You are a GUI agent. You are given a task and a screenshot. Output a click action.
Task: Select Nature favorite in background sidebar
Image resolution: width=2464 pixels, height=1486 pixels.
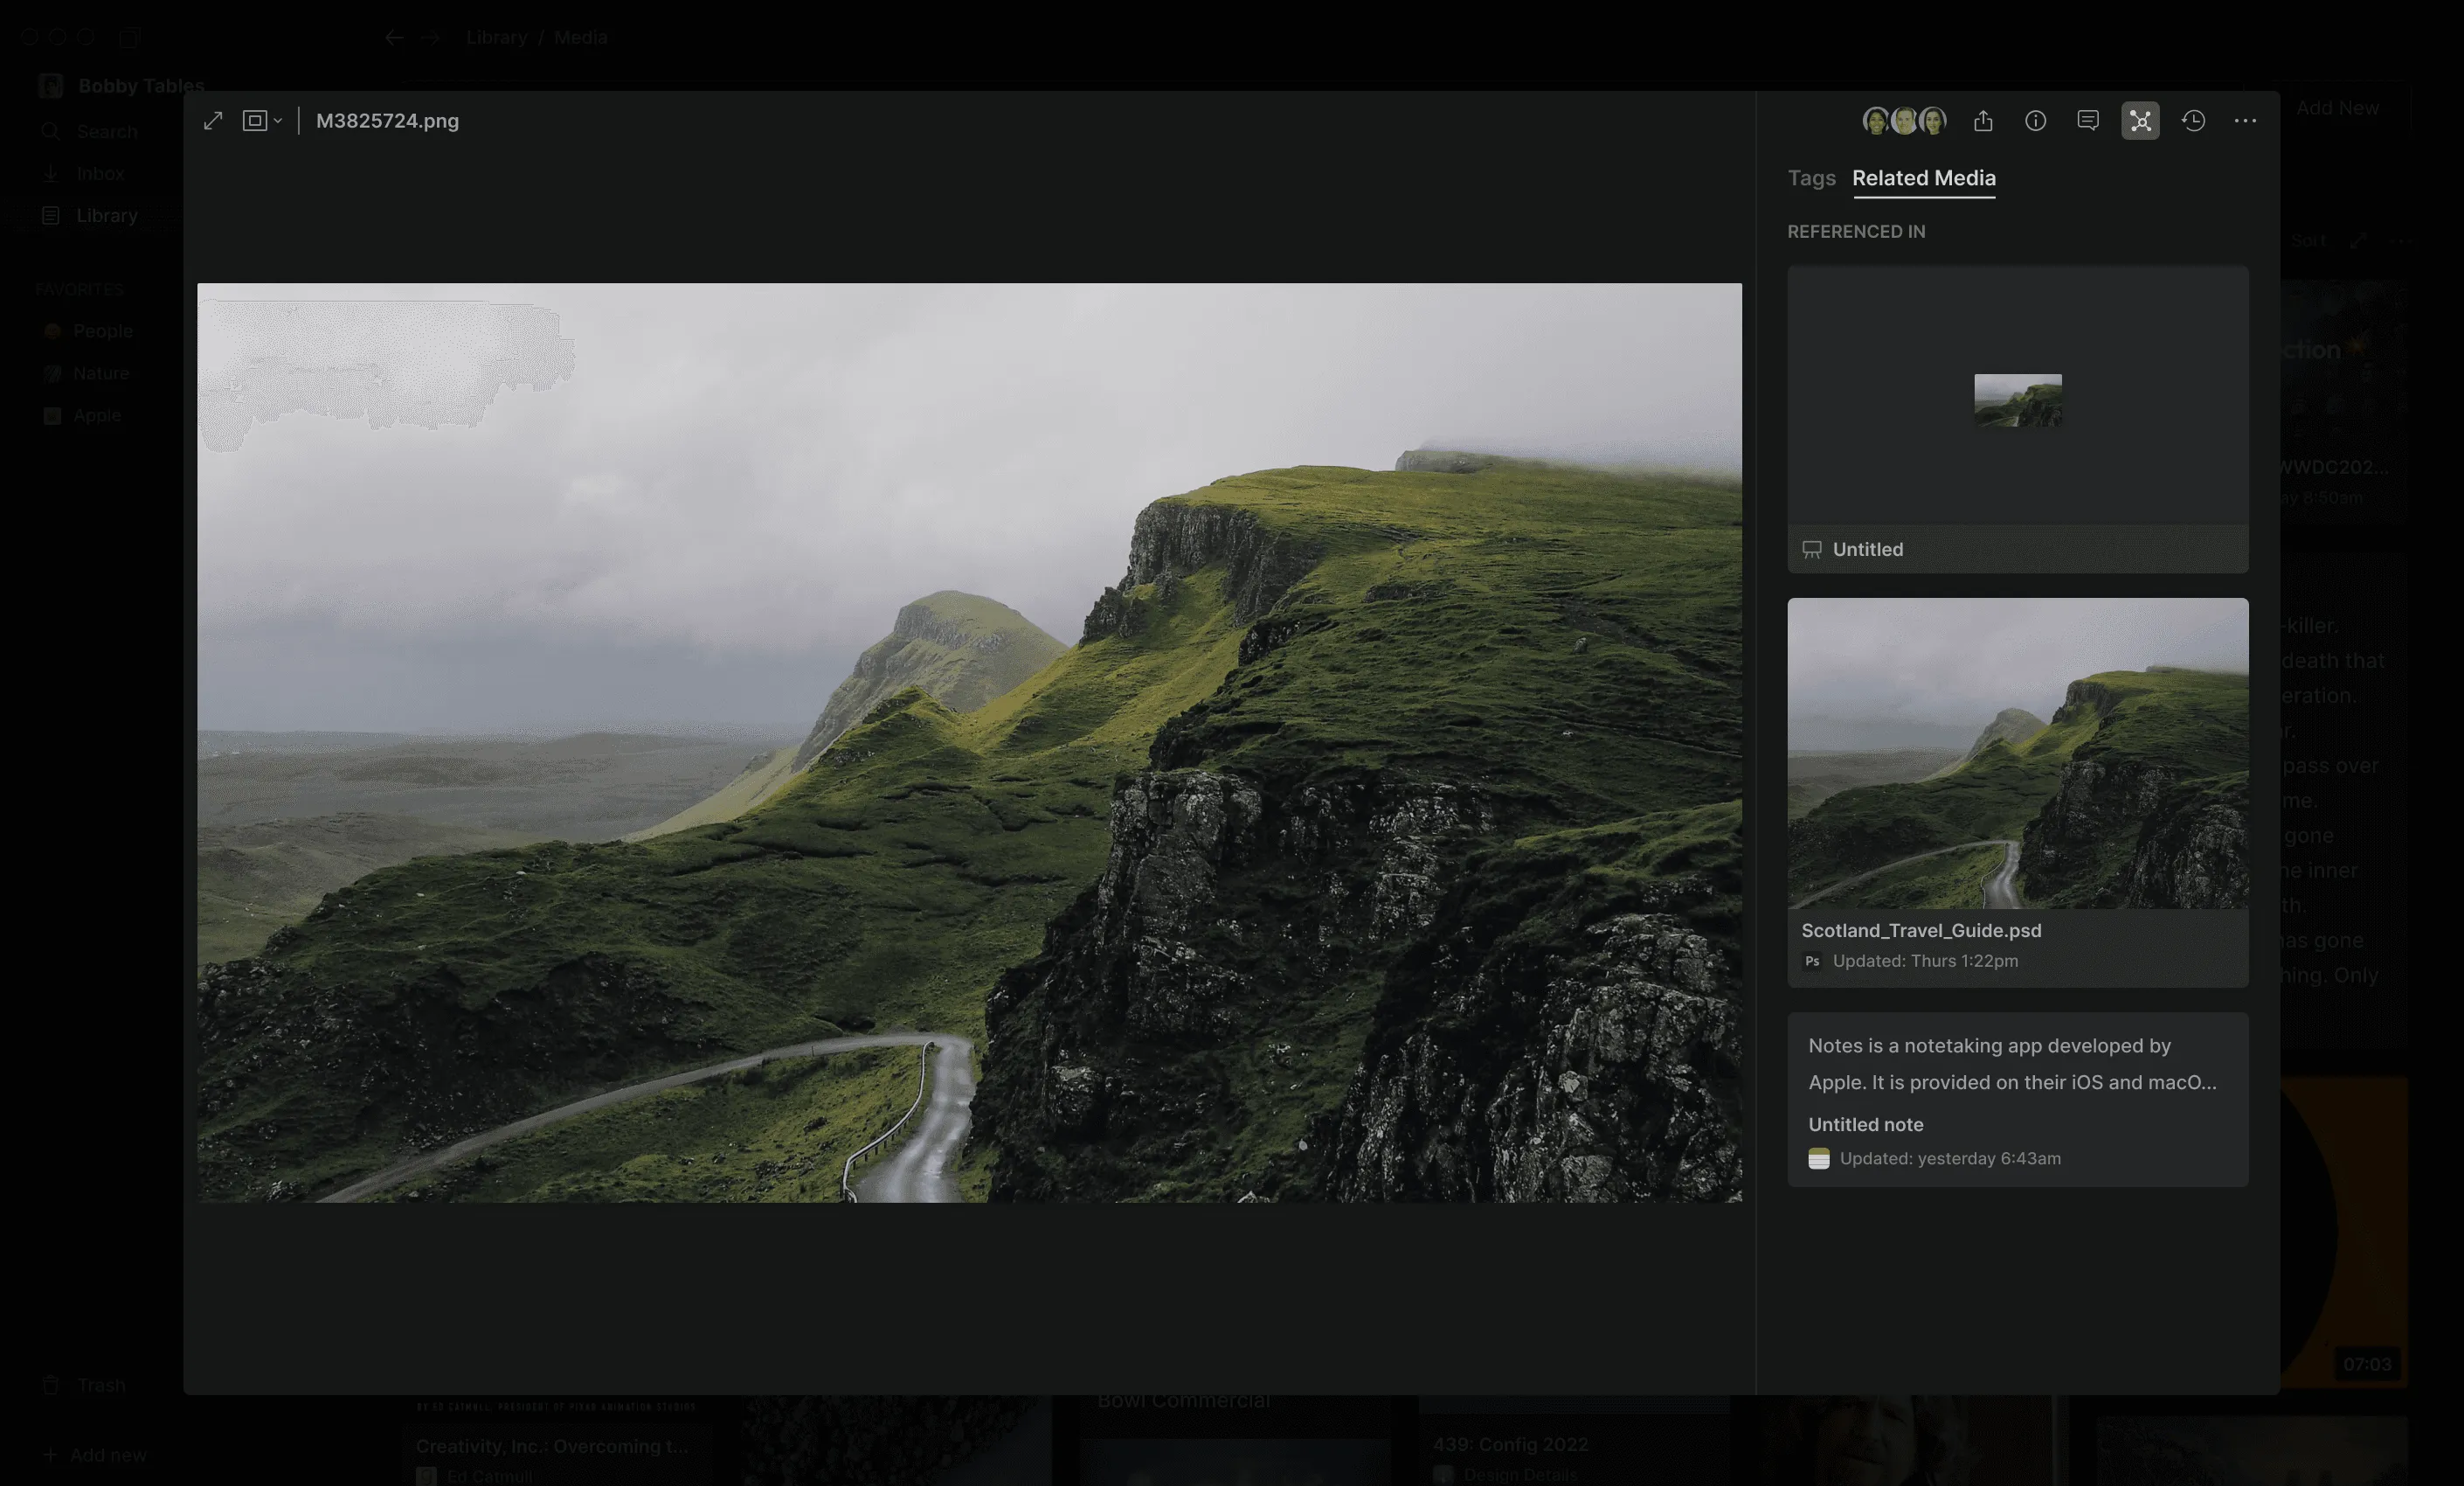coord(87,373)
